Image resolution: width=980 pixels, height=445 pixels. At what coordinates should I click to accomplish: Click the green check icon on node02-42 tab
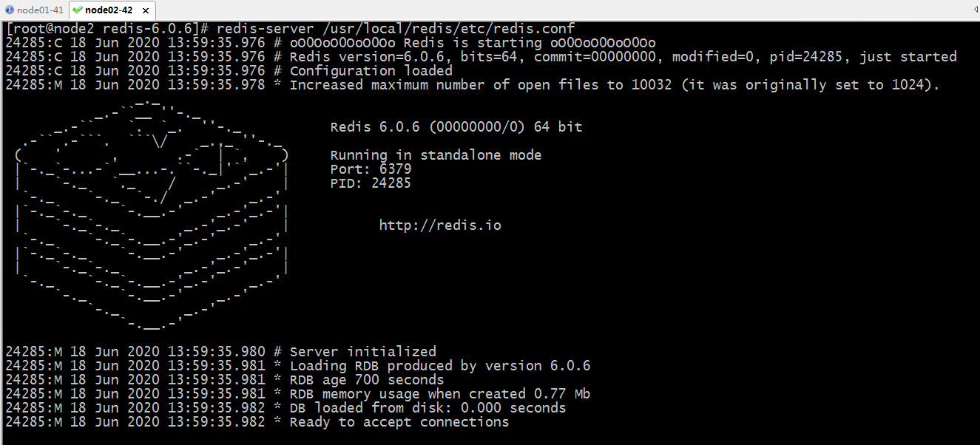[x=78, y=10]
